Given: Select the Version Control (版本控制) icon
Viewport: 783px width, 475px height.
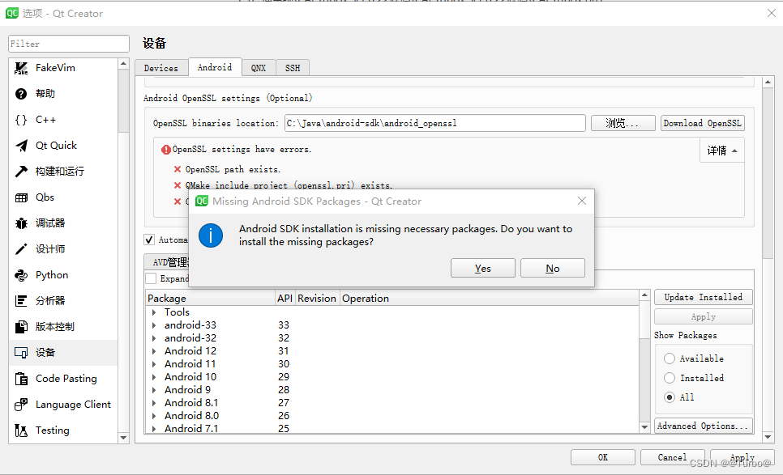Looking at the screenshot, I should [x=21, y=327].
